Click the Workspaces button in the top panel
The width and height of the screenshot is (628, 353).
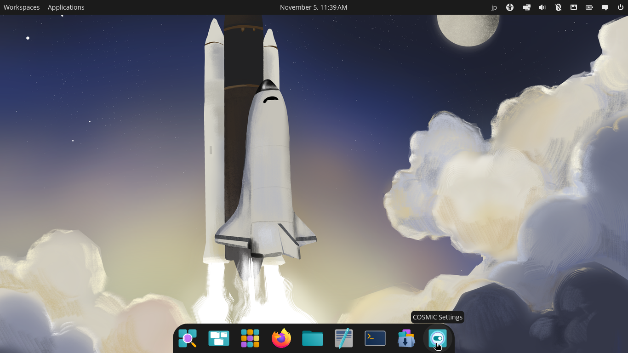coord(22,7)
